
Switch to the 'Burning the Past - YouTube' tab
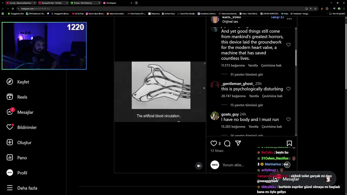point(53,3)
